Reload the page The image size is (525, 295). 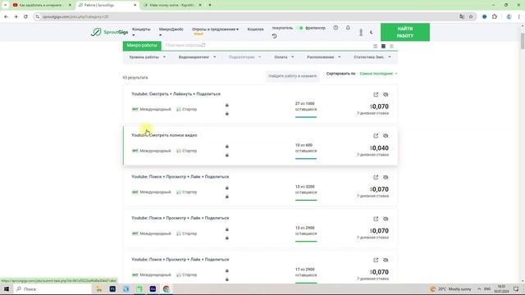25,16
